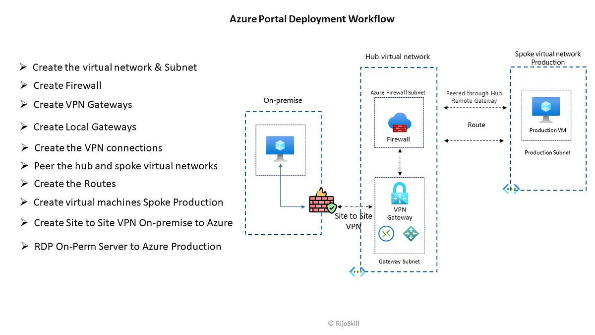Select the 'Create VPN Gateways' step
595x335 pixels.
[x=83, y=105]
